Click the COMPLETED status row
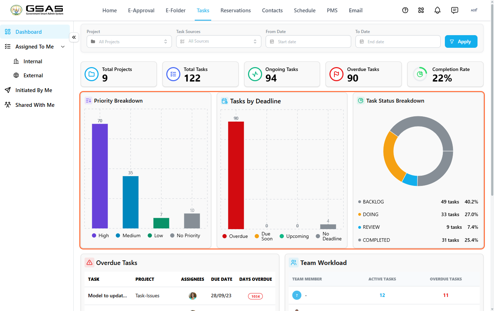 click(418, 240)
